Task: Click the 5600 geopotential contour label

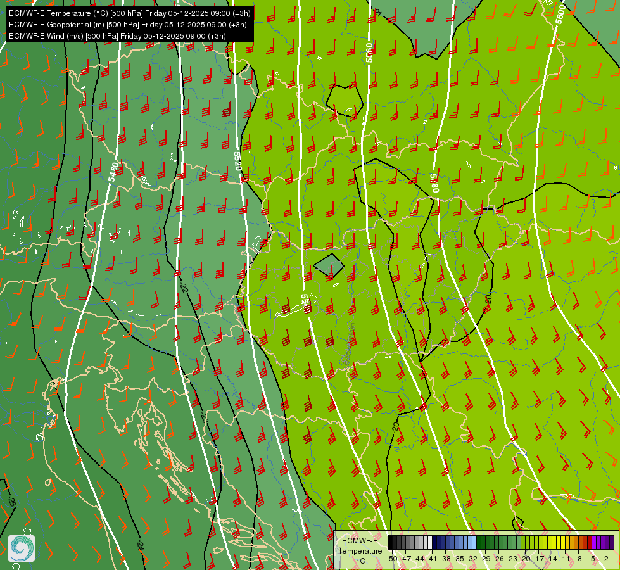Action: coord(560,14)
